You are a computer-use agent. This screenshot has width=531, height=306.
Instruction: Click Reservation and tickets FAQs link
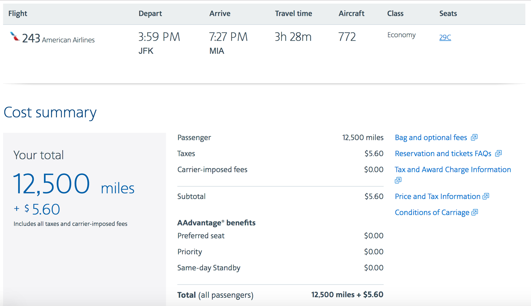point(443,153)
